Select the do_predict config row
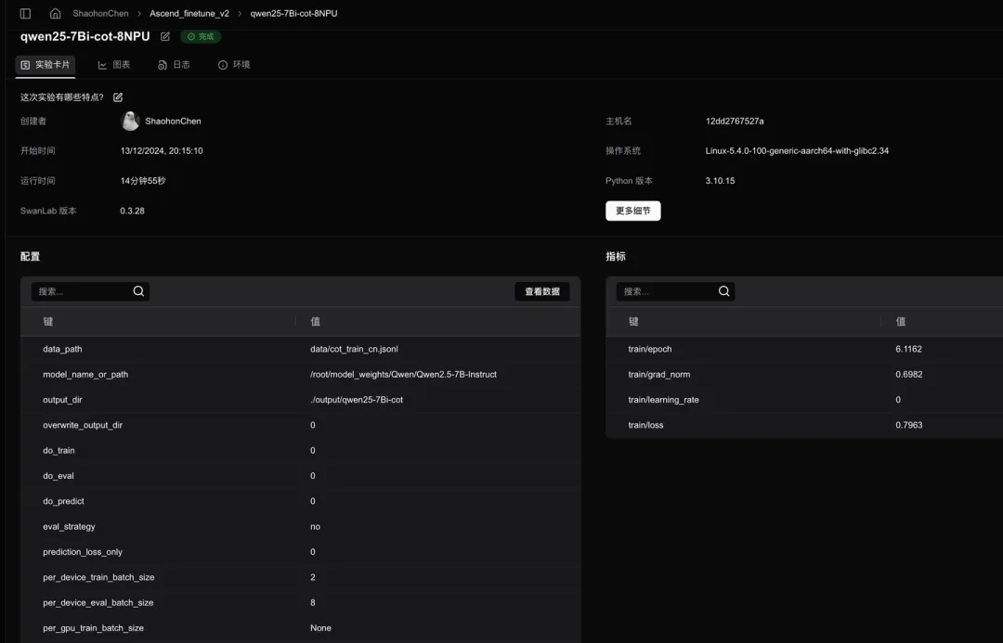The height and width of the screenshot is (643, 1003). (301, 501)
